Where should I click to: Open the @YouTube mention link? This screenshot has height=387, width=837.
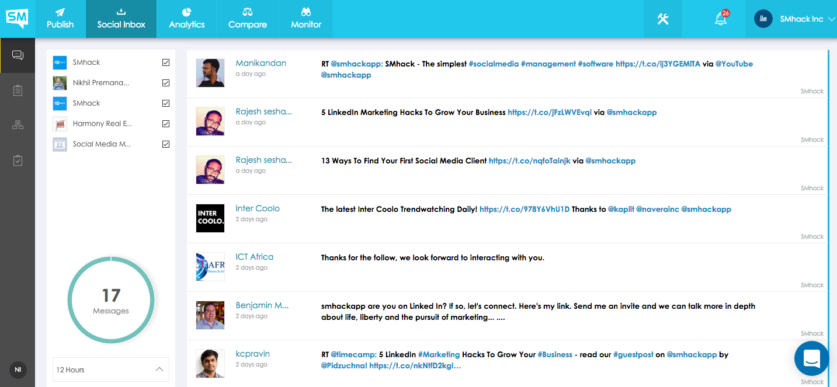click(734, 64)
